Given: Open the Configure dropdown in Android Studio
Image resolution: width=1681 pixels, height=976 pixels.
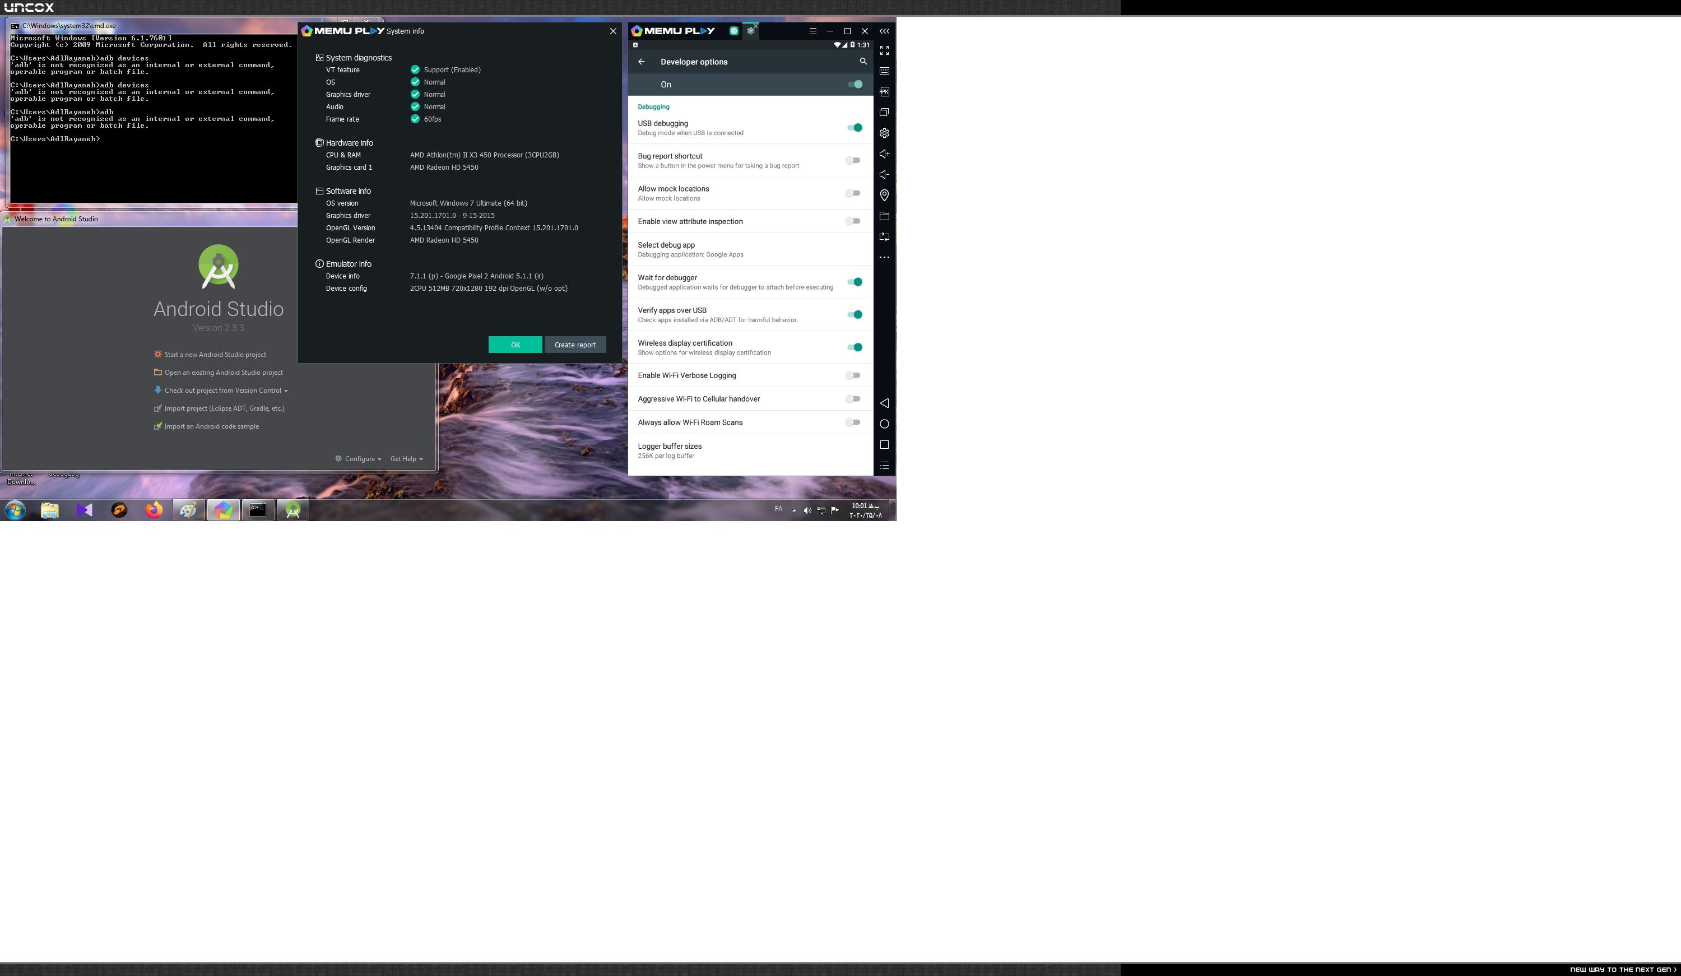Looking at the screenshot, I should coord(358,458).
